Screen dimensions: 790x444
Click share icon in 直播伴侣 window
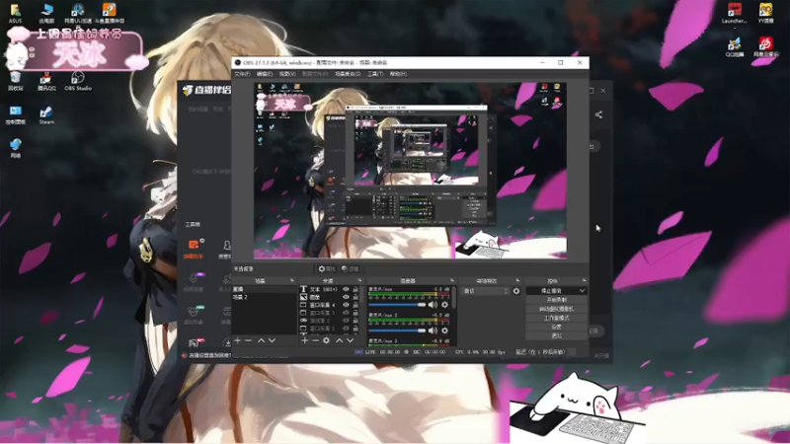598,114
